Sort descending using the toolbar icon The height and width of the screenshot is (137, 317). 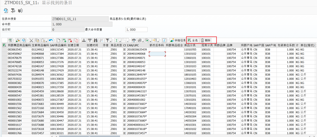click(90, 40)
